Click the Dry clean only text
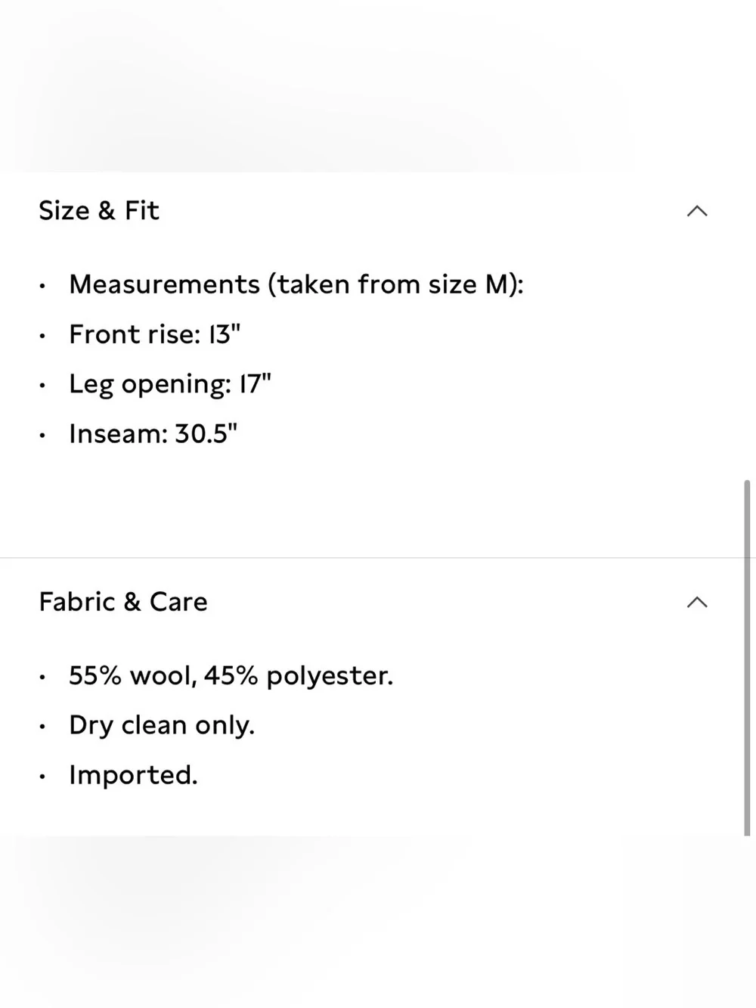Screen dimensions: 756x1008 (x=162, y=725)
